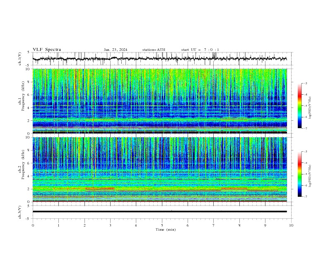Click the ch.3 black voltage trace
Viewport: 328px width, 253px height.
pos(159,212)
